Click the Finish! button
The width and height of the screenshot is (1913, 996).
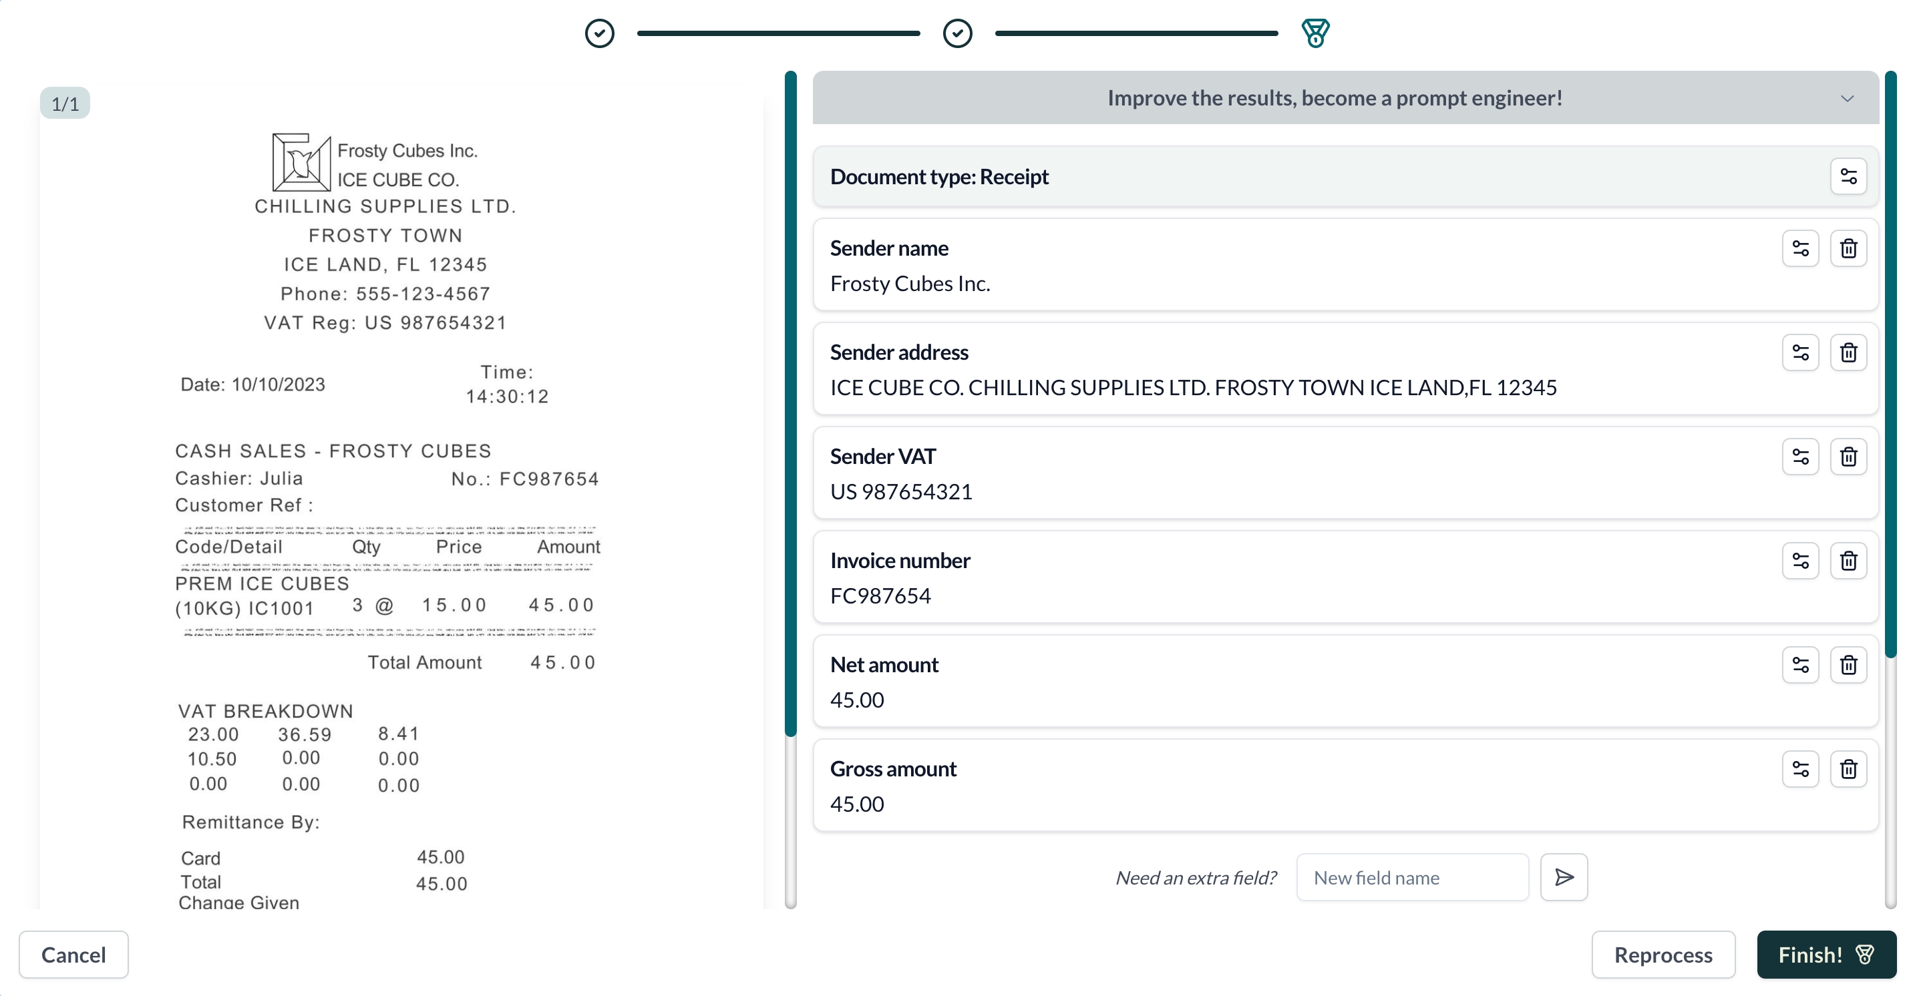(x=1826, y=955)
